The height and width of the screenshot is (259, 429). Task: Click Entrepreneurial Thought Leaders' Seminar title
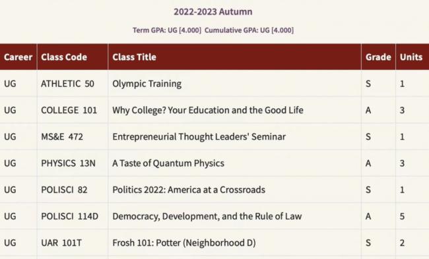(199, 136)
